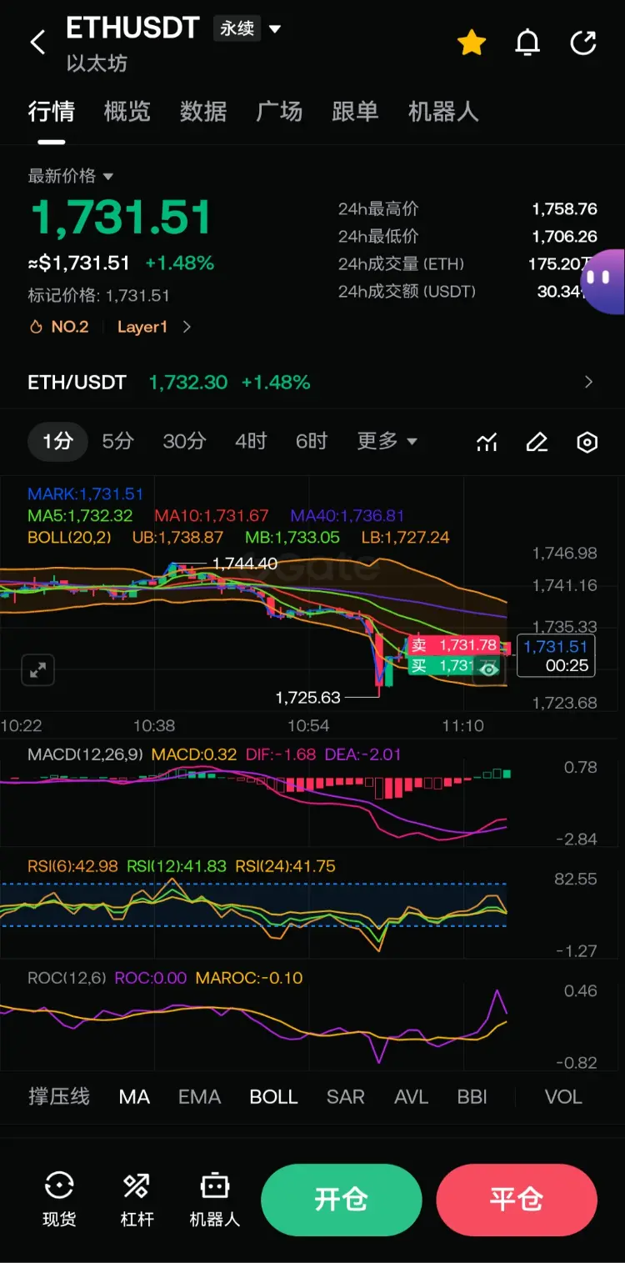Click the MACD(12,26,9) indicator label
The width and height of the screenshot is (625, 1263).
click(x=85, y=754)
